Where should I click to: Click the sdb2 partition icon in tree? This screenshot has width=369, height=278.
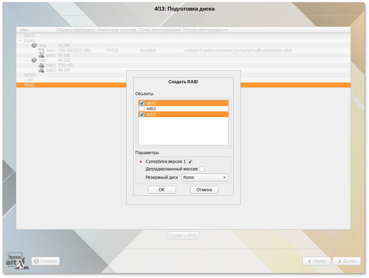(x=41, y=70)
